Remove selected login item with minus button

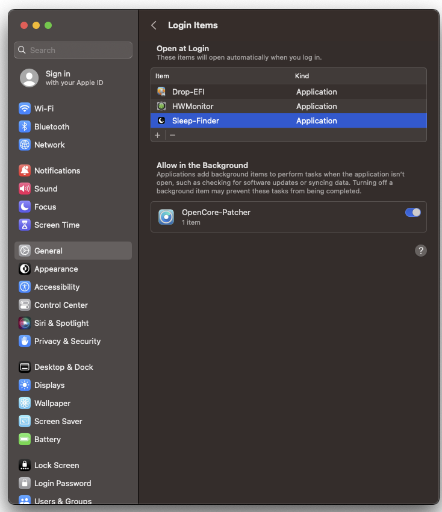[x=173, y=135]
